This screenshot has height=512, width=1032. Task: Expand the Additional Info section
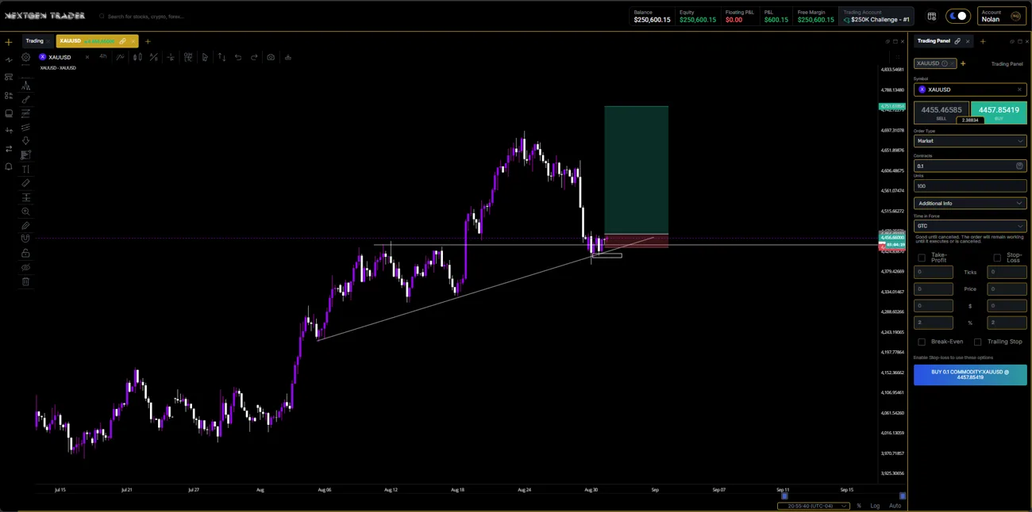tap(970, 203)
